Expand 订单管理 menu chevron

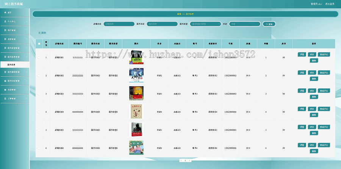coord(27,99)
